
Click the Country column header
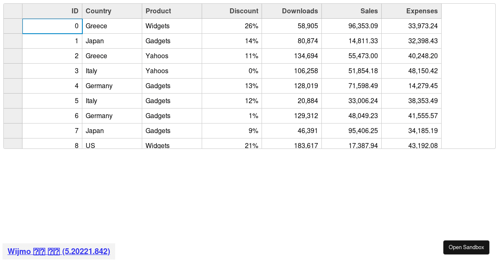pyautogui.click(x=112, y=11)
